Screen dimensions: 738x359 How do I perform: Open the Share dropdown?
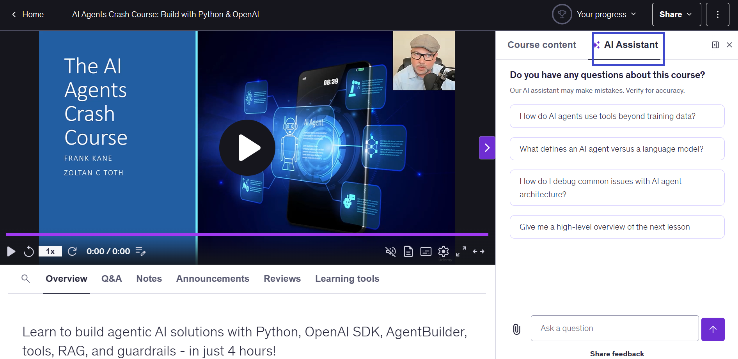(x=676, y=14)
